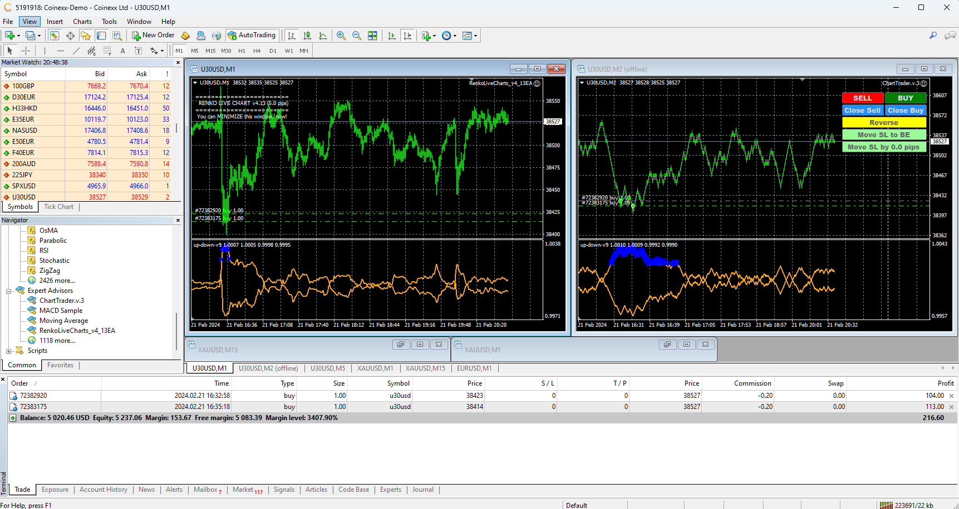Select the Crosshair cursor tool

pyautogui.click(x=26, y=51)
